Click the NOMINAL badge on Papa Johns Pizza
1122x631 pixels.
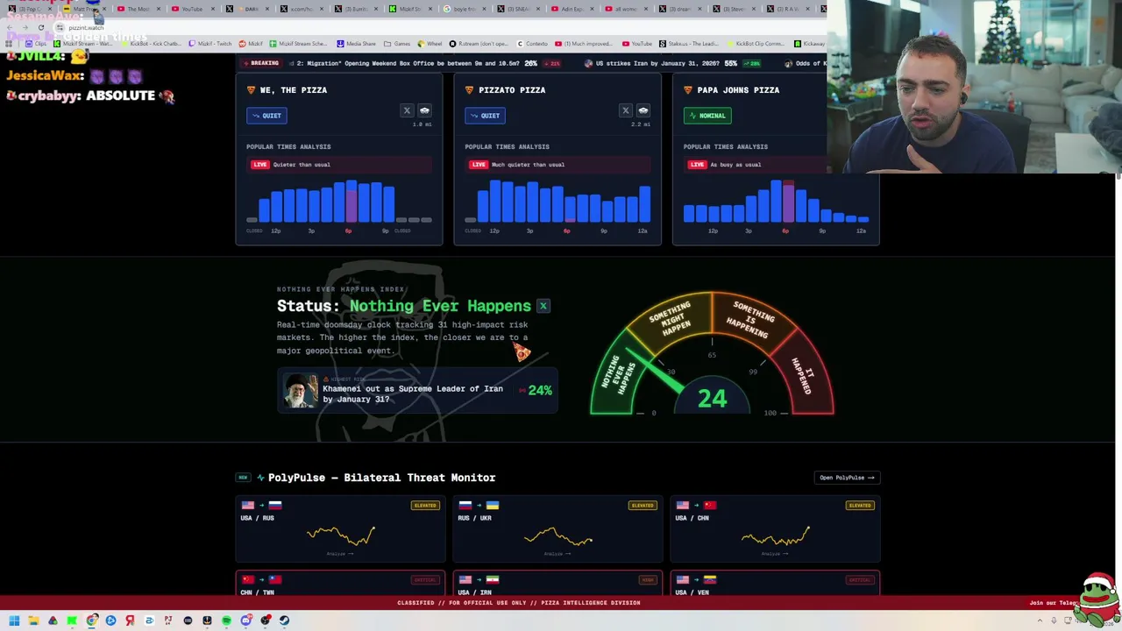click(x=707, y=116)
